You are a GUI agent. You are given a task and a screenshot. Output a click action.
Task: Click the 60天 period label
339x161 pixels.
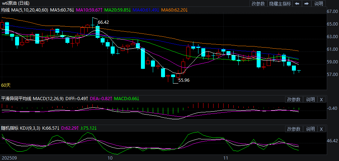(6, 85)
